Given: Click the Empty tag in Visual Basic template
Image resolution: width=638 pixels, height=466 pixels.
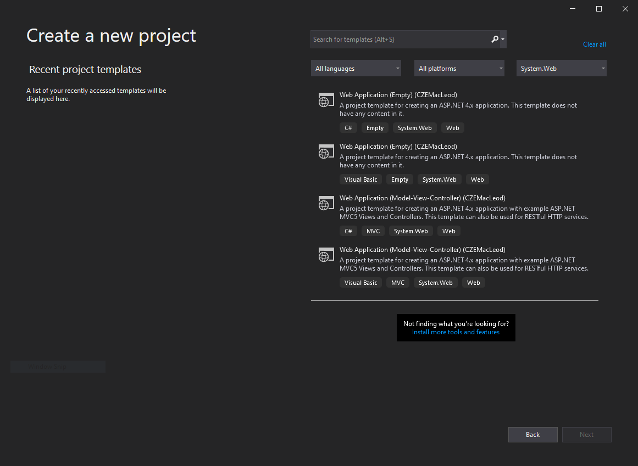Looking at the screenshot, I should coord(400,179).
